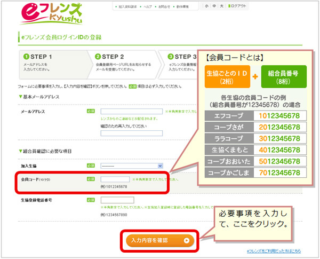Click the STEP 1 number circle icon

click(26, 57)
